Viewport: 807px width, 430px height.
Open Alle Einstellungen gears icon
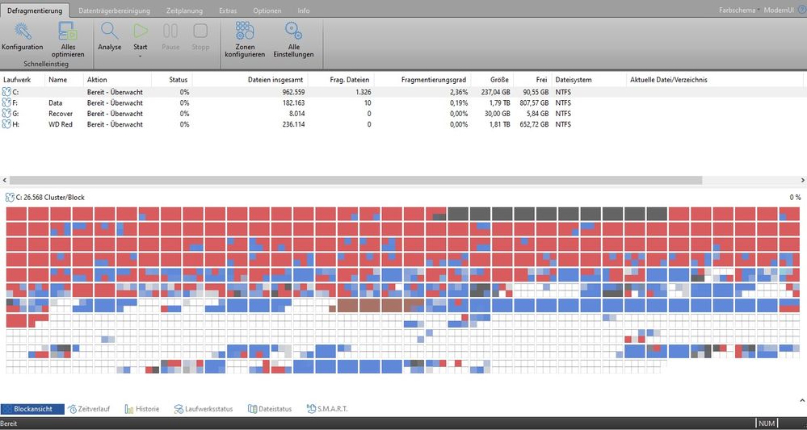(x=293, y=31)
